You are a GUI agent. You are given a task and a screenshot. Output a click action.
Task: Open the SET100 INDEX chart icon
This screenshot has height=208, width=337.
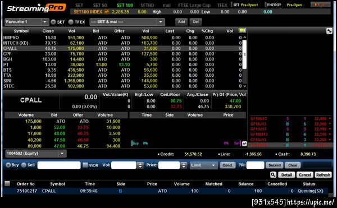click(x=107, y=12)
